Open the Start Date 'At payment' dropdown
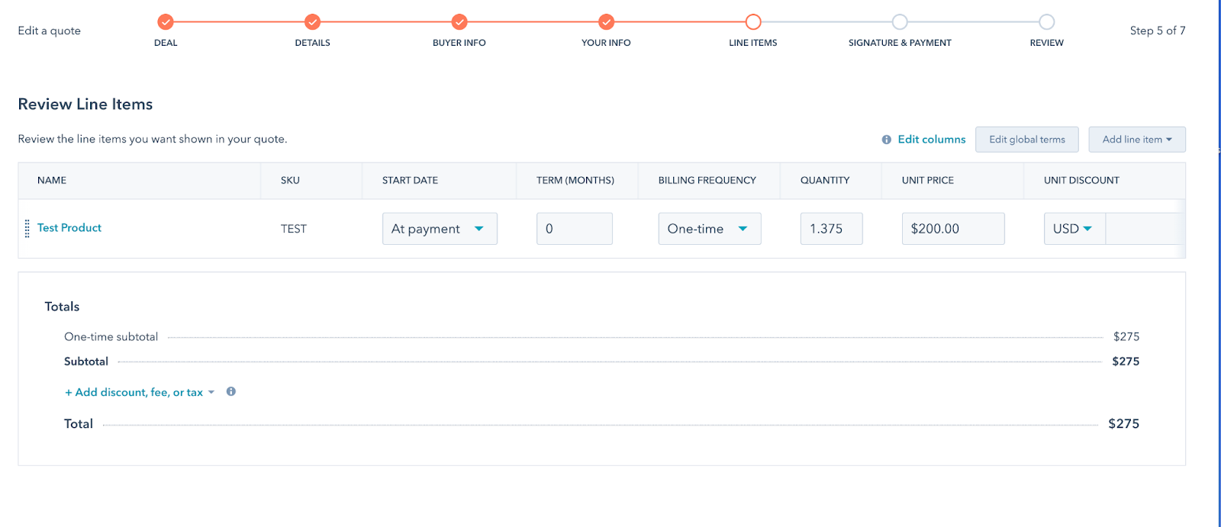Screen dimensions: 1221x527 pyautogui.click(x=440, y=229)
